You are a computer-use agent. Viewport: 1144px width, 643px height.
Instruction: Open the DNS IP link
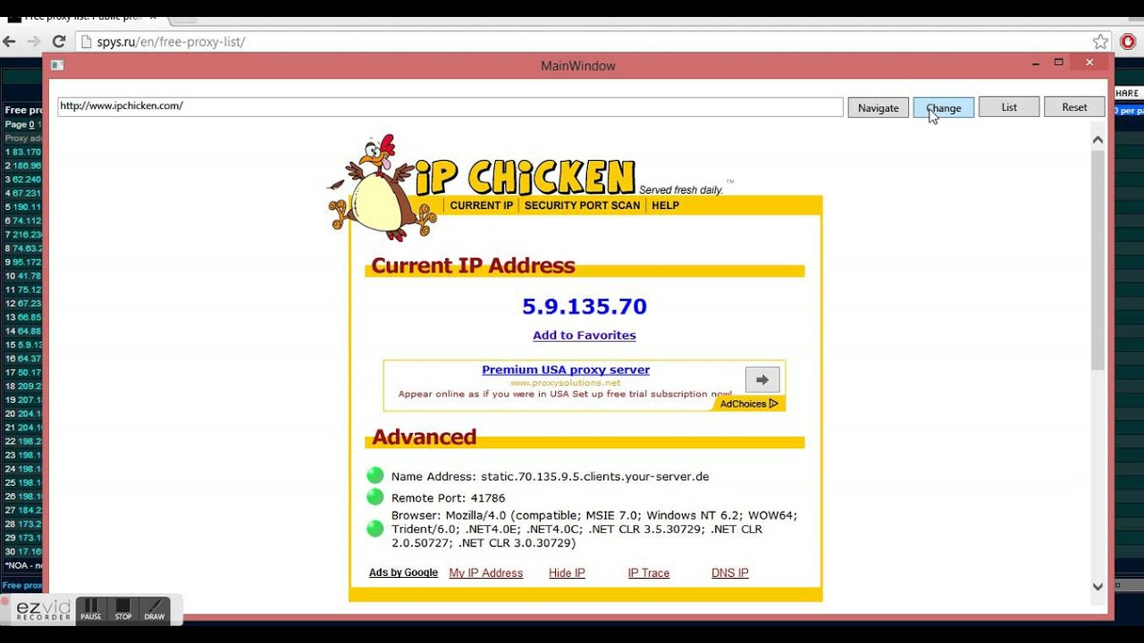730,573
